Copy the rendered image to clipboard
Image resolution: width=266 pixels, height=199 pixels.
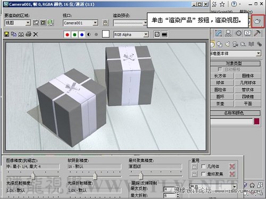(x=14, y=34)
